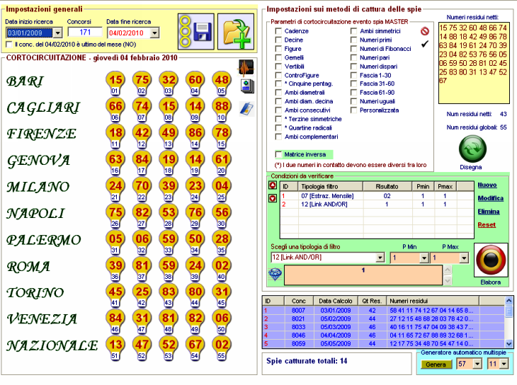The image size is (517, 385).
Task: Click Cagliari bulb 66 position 06
Action: coord(115,109)
